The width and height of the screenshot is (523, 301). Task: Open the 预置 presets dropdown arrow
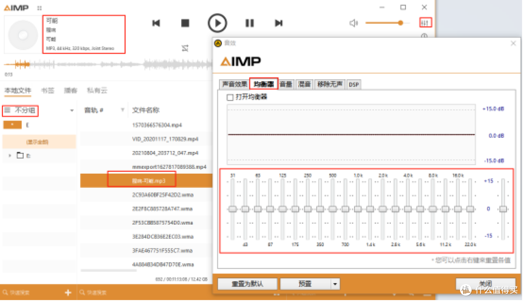point(335,284)
